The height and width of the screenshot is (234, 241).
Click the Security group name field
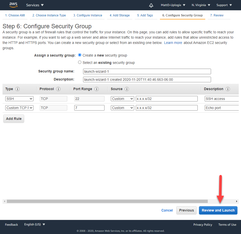point(147,71)
